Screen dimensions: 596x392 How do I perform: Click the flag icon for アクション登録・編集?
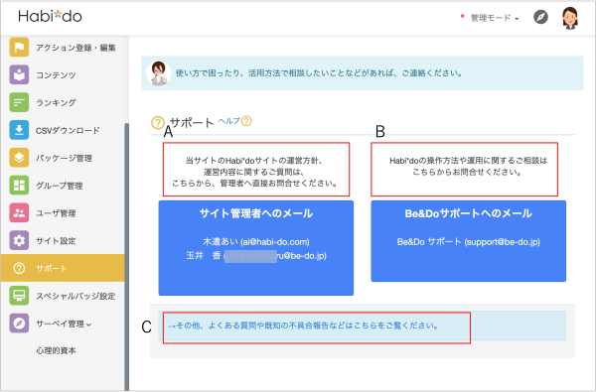click(x=19, y=47)
